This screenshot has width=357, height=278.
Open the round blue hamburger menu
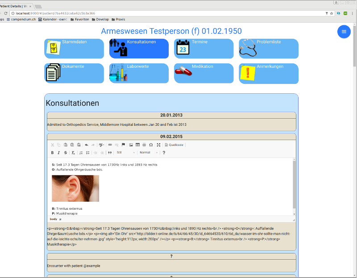click(x=344, y=32)
